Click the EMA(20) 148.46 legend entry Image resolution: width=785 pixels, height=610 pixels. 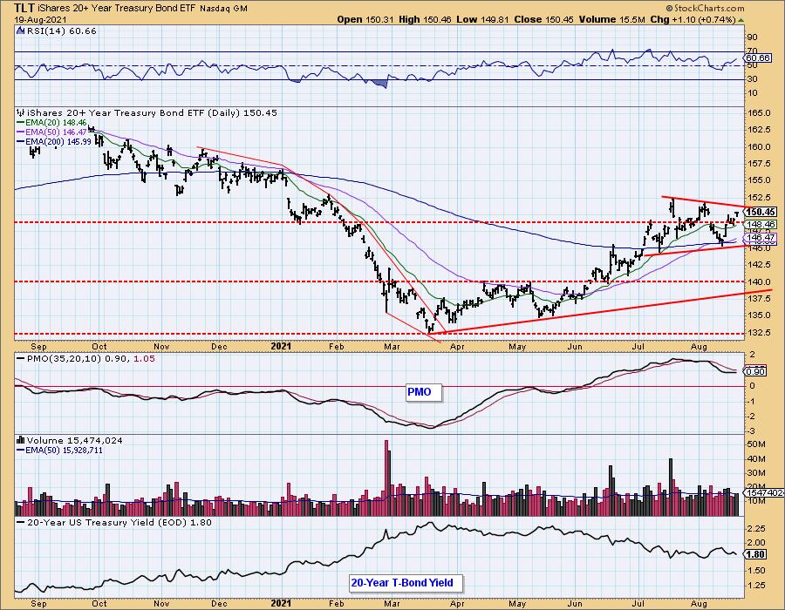pos(52,123)
